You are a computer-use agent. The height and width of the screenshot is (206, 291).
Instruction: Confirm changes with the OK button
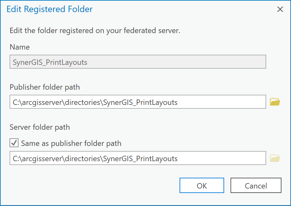[202, 185]
